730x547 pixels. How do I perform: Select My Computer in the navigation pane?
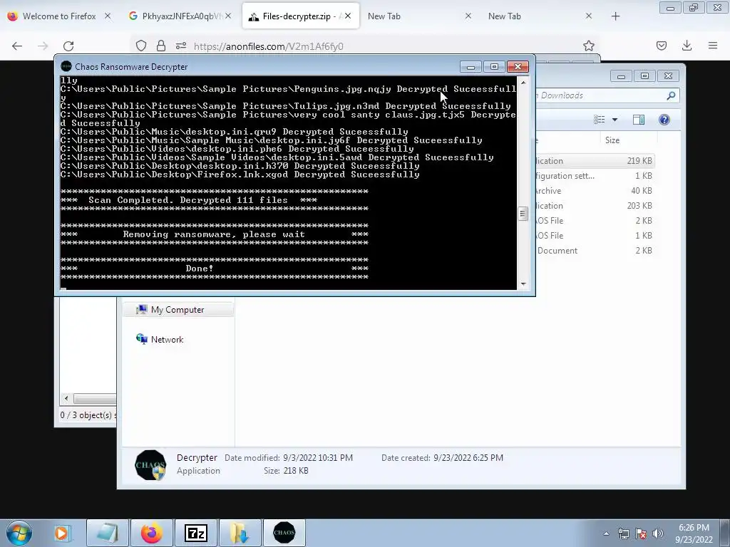[x=178, y=310]
